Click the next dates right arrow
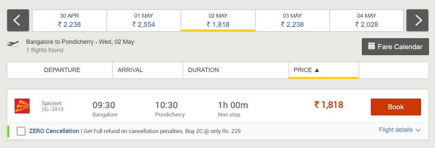The height and width of the screenshot is (148, 435). tap(417, 20)
